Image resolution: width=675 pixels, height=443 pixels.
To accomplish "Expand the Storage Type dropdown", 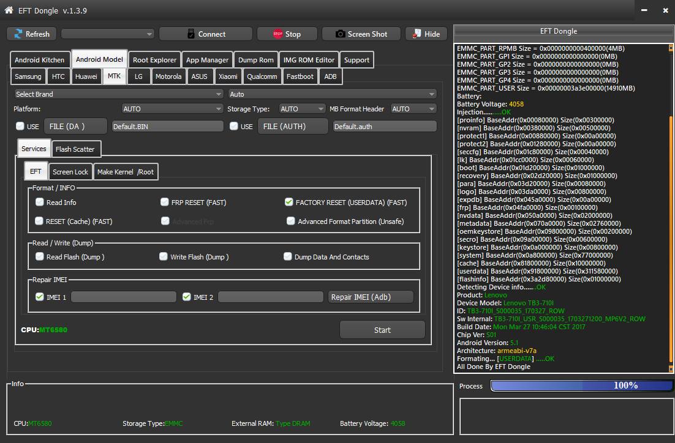I will click(302, 109).
